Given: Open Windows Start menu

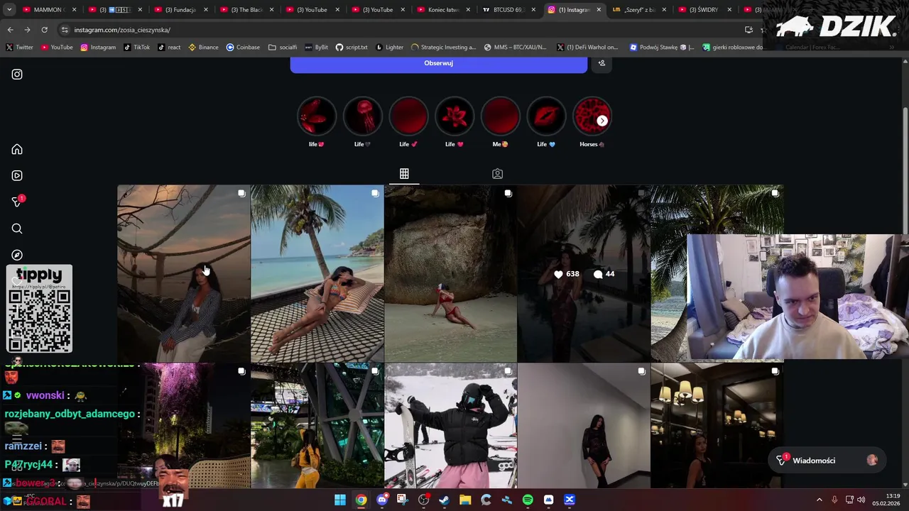Looking at the screenshot, I should point(340,500).
